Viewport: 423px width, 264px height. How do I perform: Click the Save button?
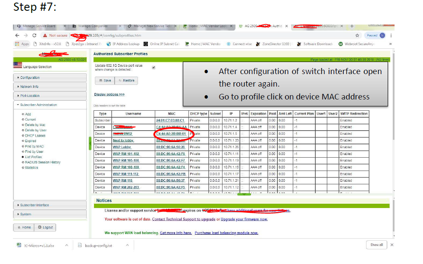click(x=105, y=81)
